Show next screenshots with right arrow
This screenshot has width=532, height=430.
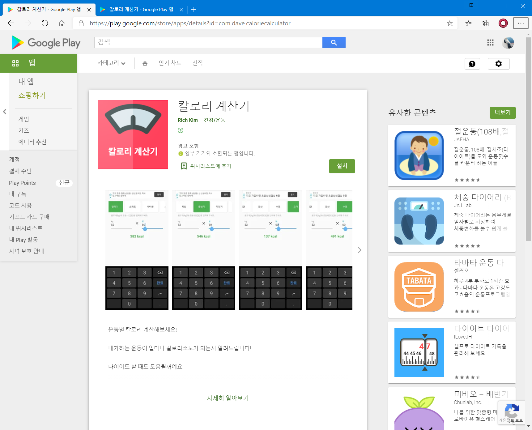click(359, 250)
